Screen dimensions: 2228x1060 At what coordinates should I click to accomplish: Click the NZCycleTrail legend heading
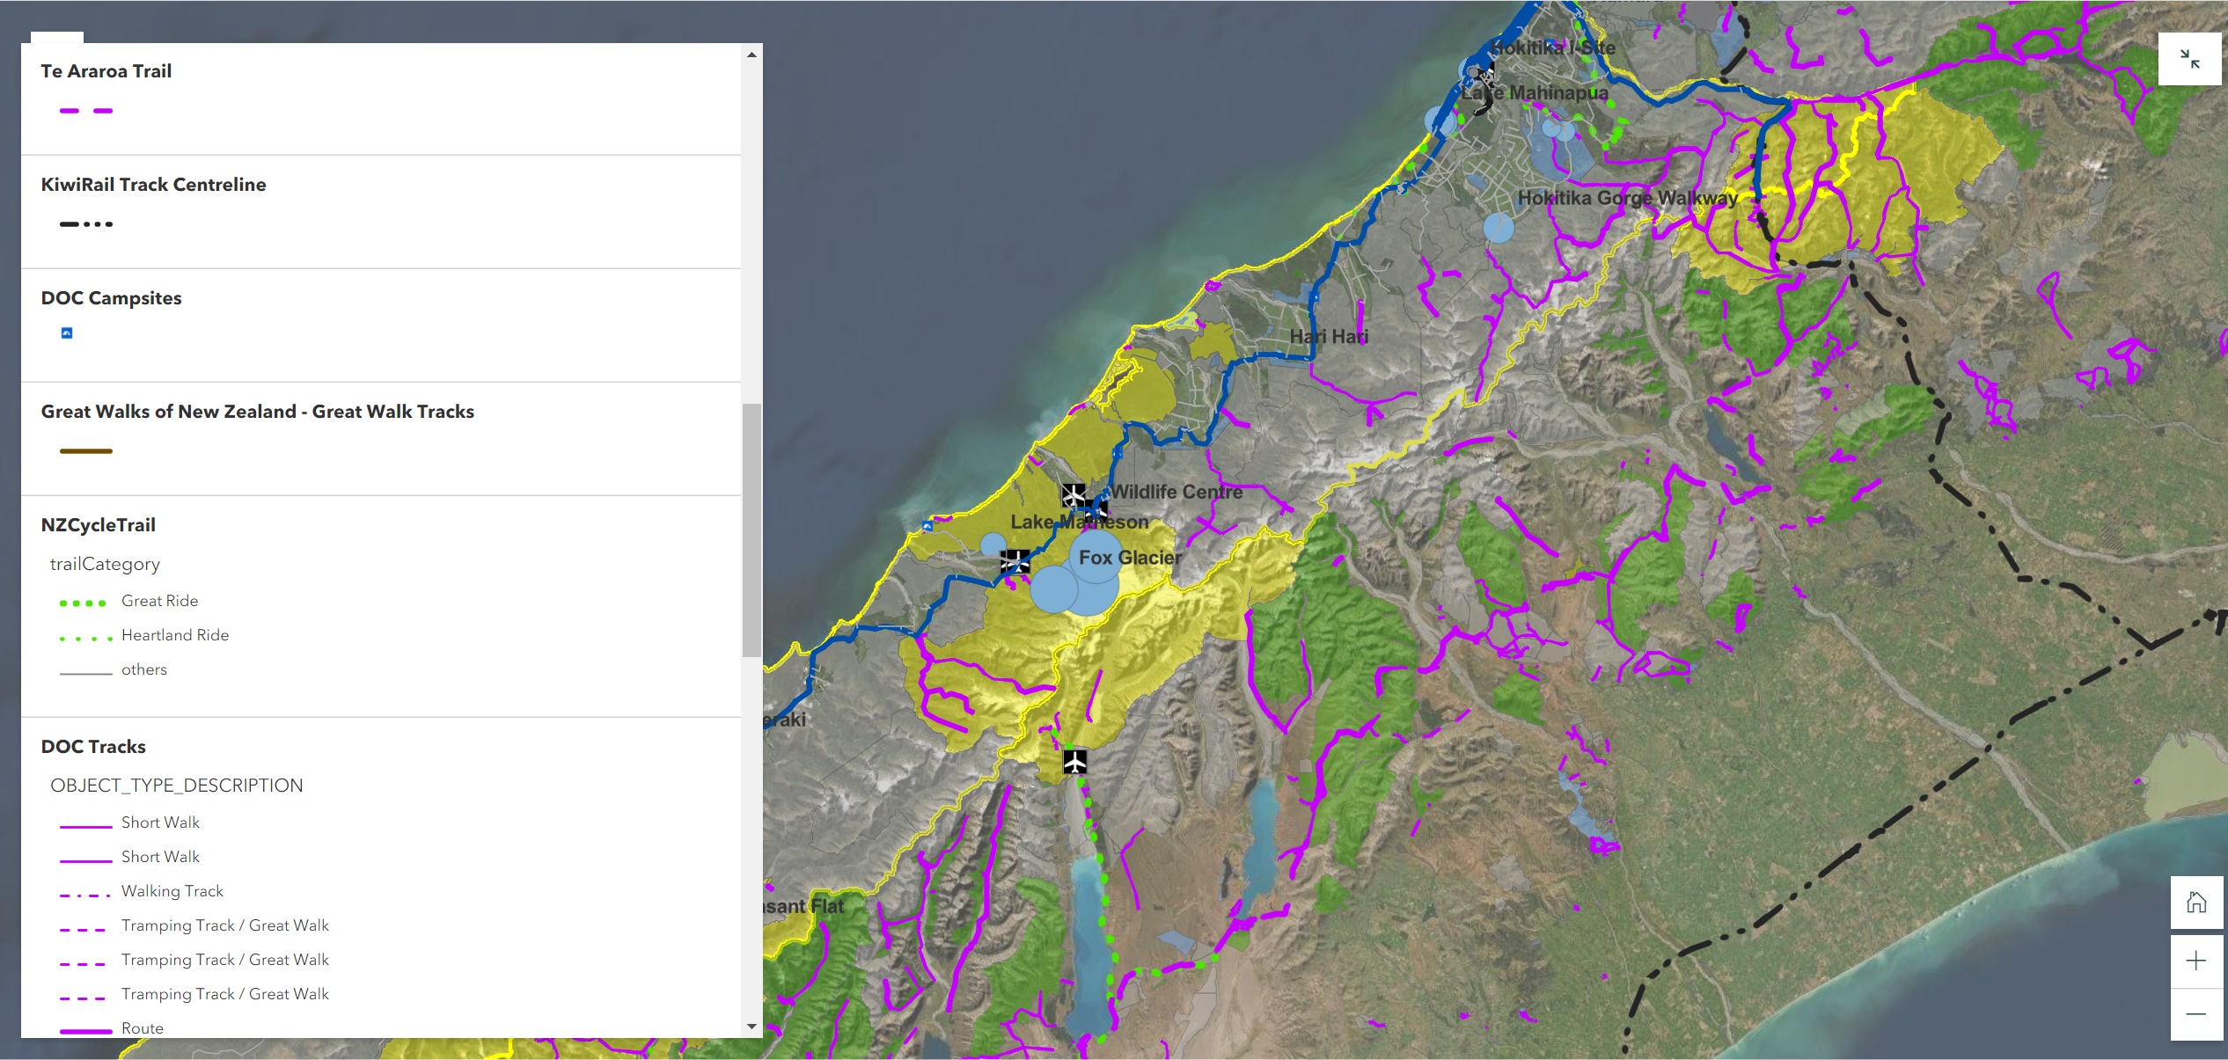click(x=99, y=525)
